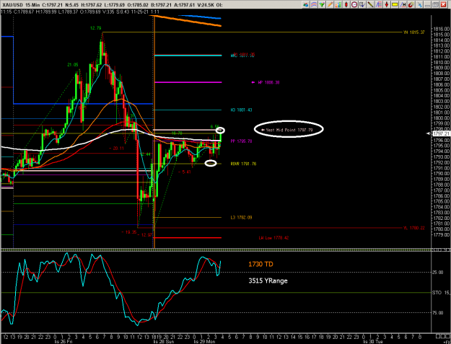Open the checklist with blue checkmark icon
Image resolution: width=451 pixels, height=344 pixels.
[x=362, y=4]
